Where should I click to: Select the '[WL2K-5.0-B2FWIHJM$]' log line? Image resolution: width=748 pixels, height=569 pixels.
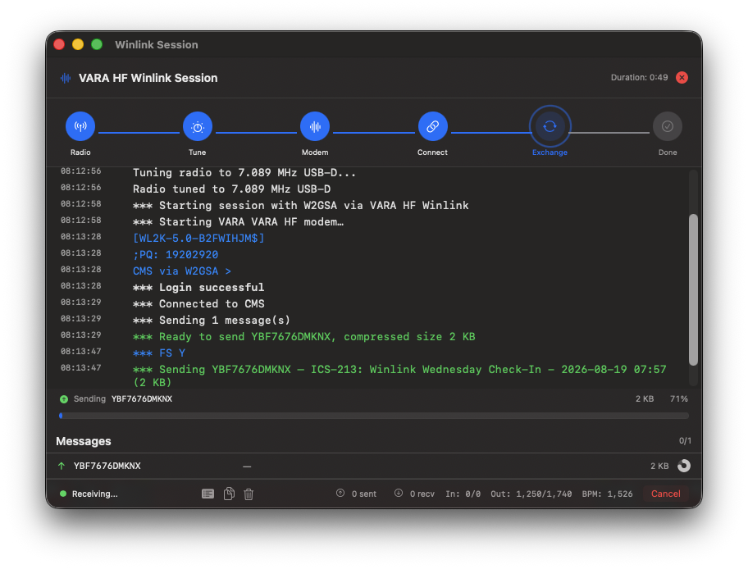tap(198, 238)
